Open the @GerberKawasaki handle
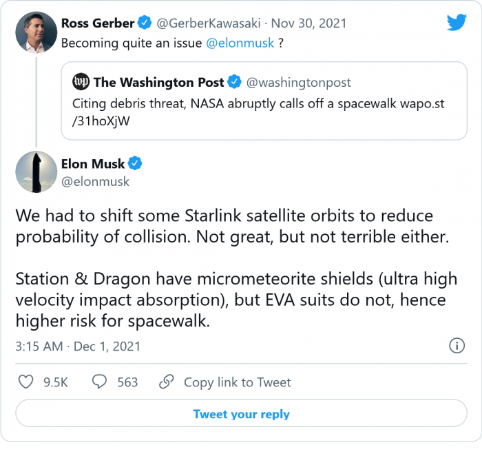The image size is (482, 456). [207, 23]
